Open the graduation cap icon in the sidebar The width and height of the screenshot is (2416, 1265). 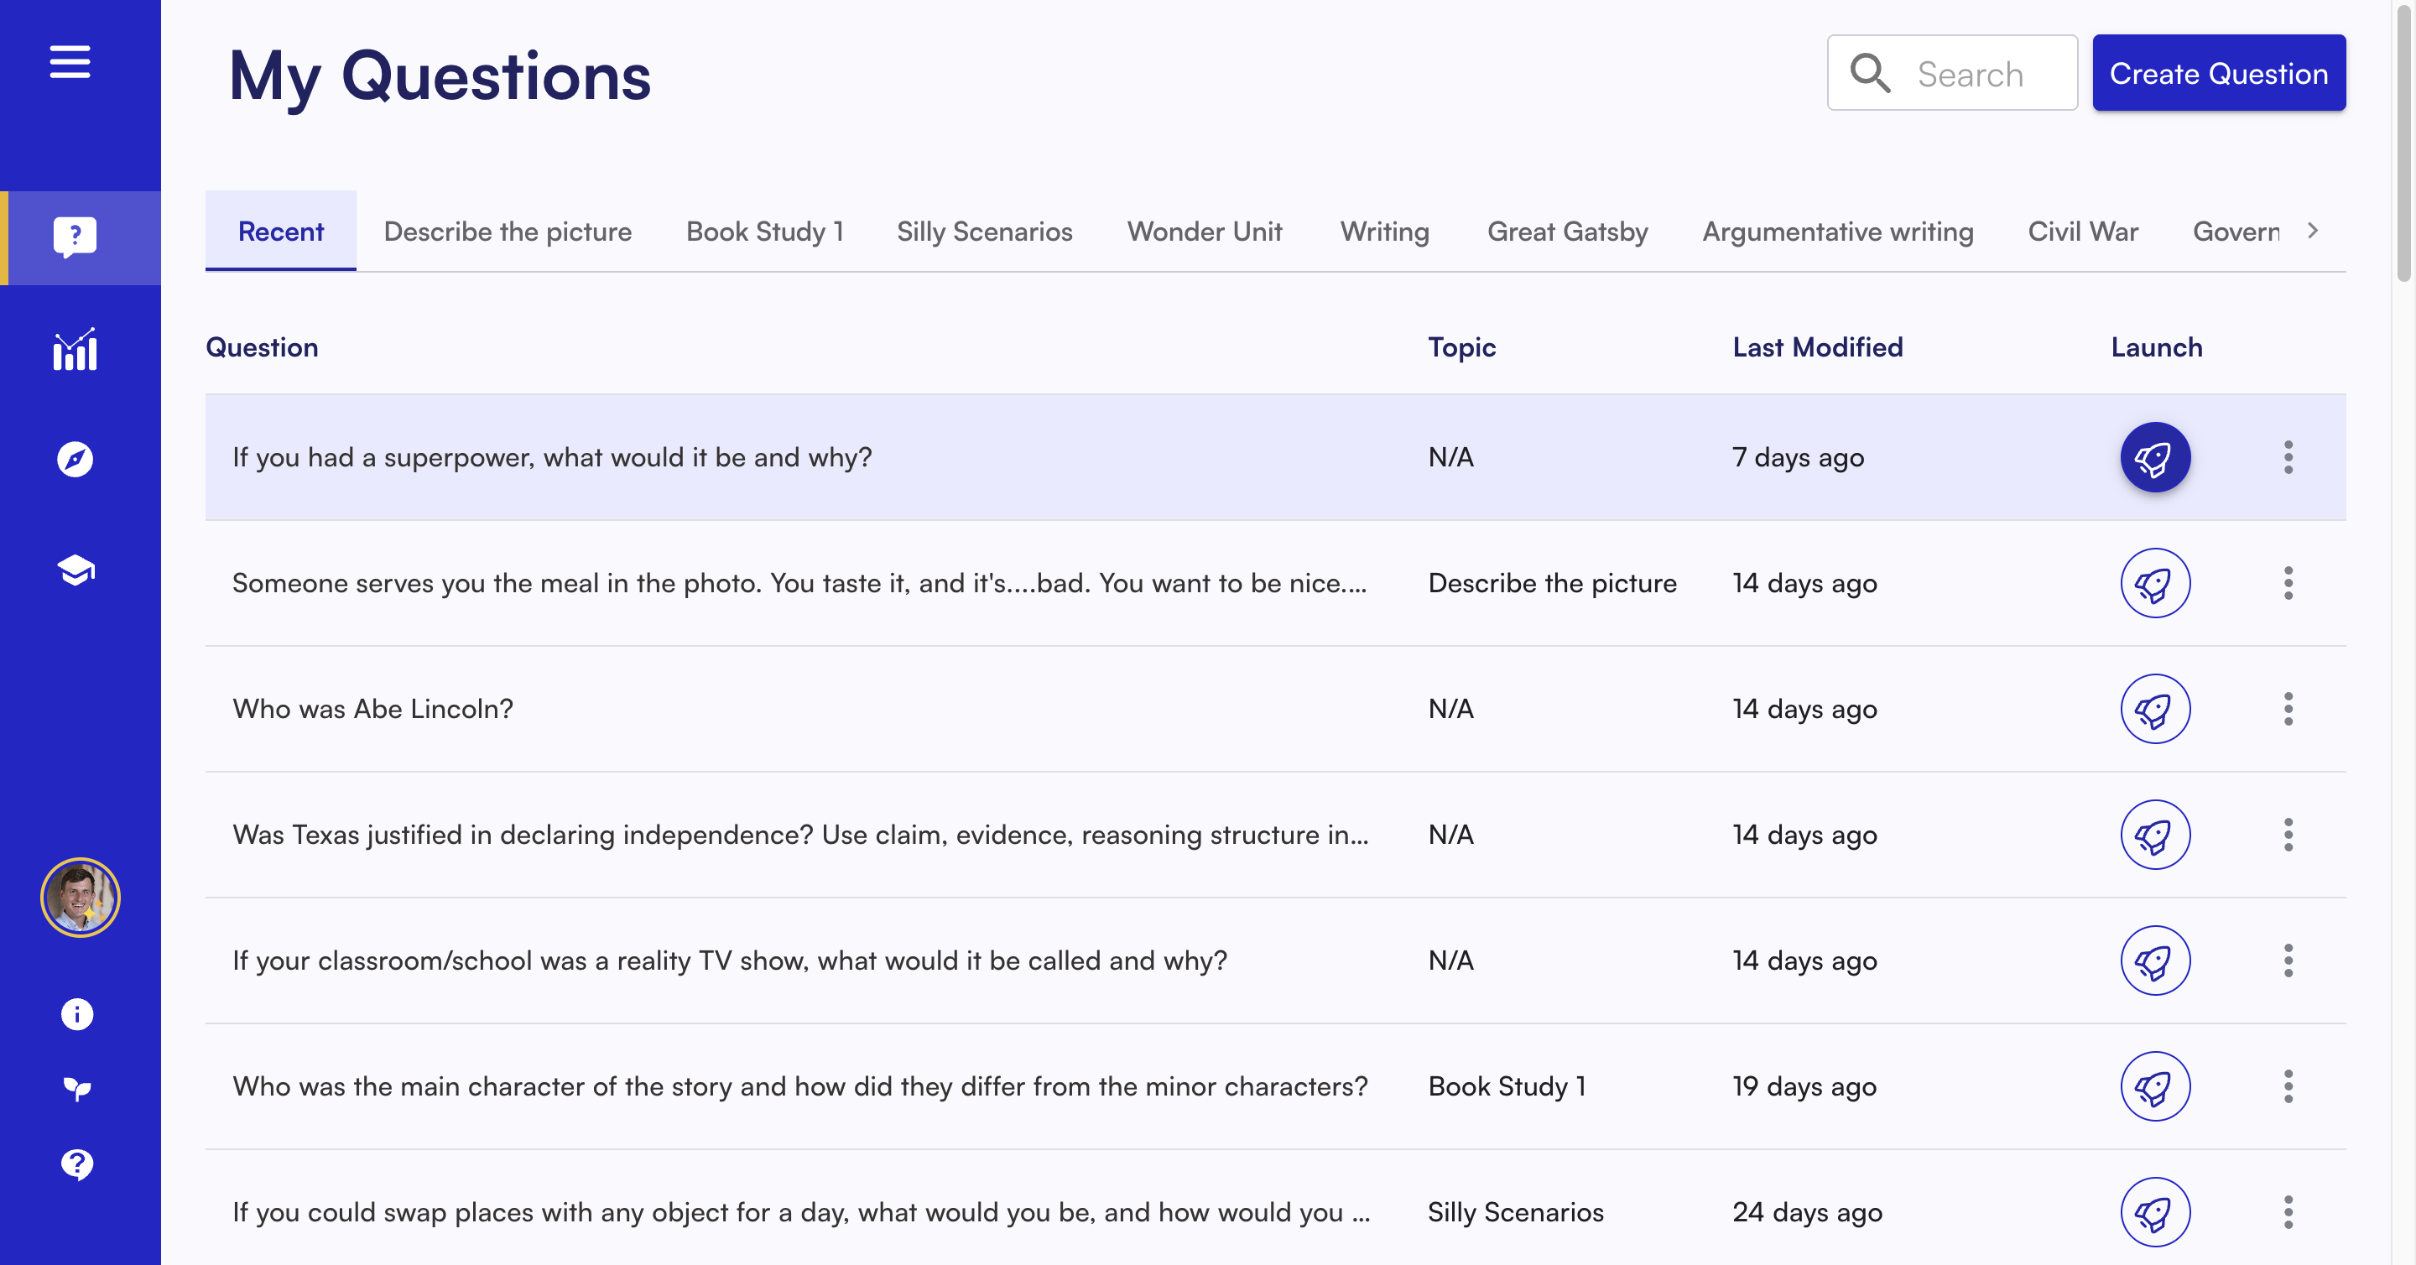[75, 570]
